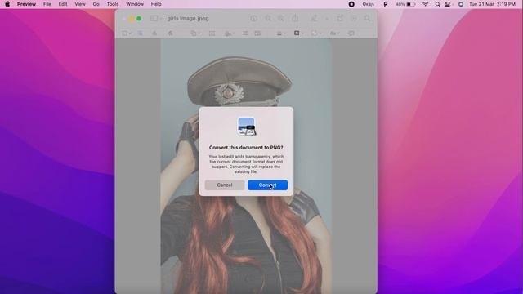523x294 pixels.
Task: Open the Sign signature dropdown
Action: coord(230,33)
